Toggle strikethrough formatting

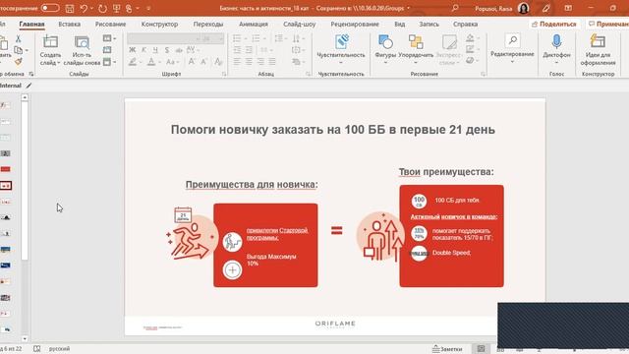pos(179,50)
